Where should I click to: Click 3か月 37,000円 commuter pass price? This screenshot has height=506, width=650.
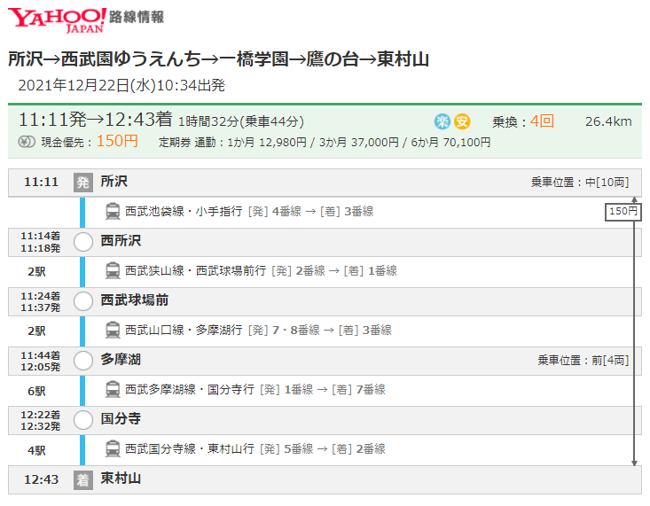tap(358, 143)
